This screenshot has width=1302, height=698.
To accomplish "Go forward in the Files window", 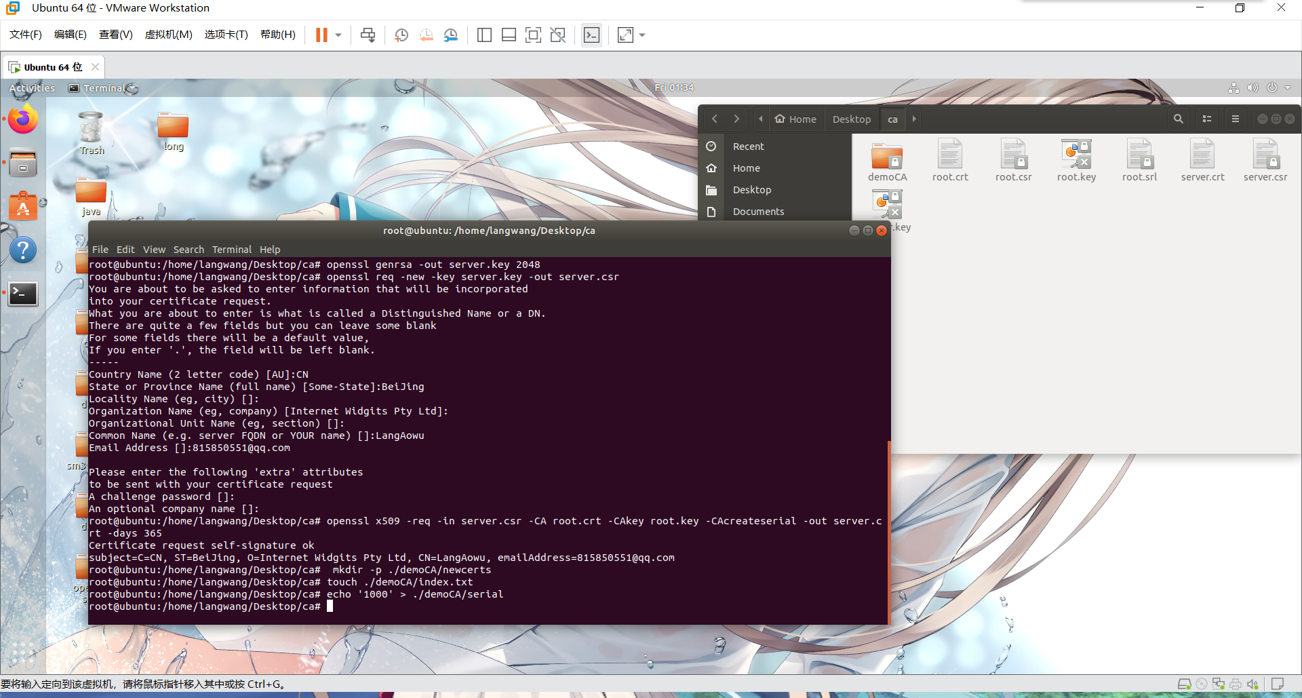I will click(736, 119).
